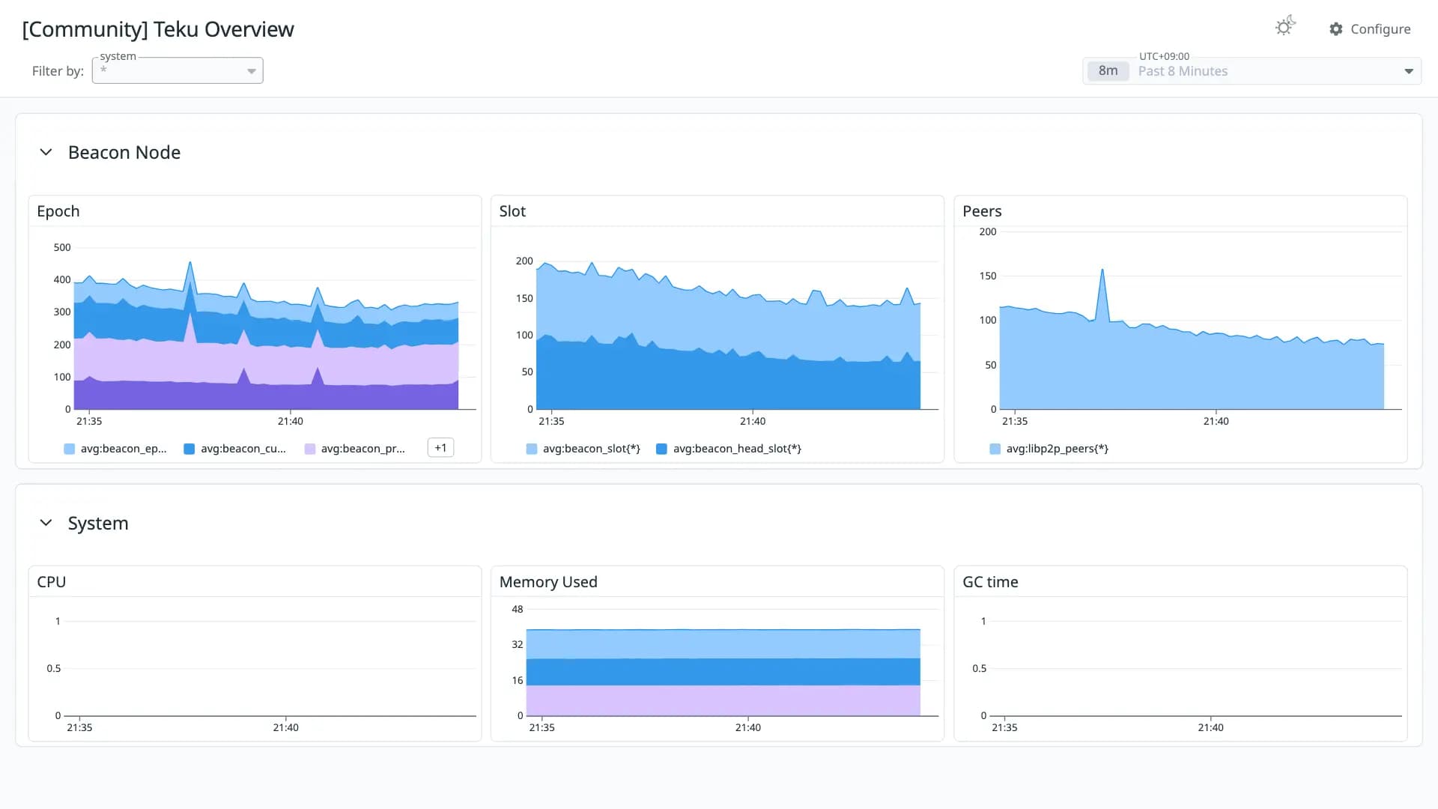Collapse the System section
Screen dimensions: 1438x809
[46, 523]
